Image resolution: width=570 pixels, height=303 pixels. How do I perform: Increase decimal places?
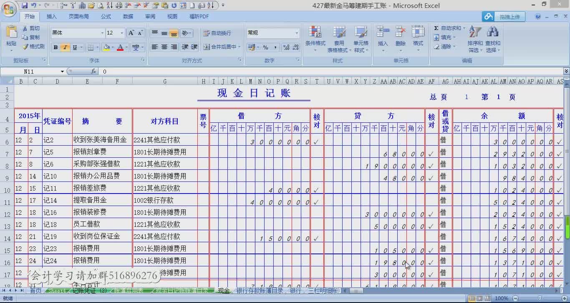285,47
